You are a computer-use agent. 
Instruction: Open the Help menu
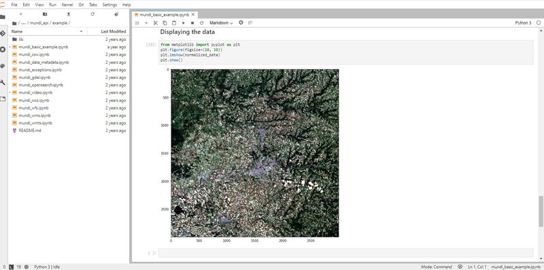126,5
